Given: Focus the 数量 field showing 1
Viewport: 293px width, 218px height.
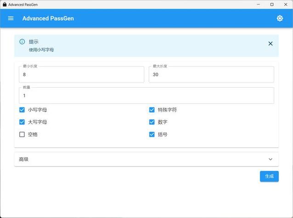Looking at the screenshot, I should tap(146, 95).
